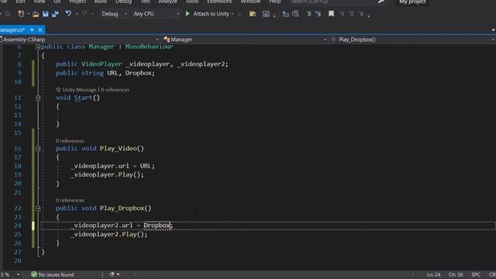Click the New Project icon
Screen dimensions: 496x279
tap(21, 14)
